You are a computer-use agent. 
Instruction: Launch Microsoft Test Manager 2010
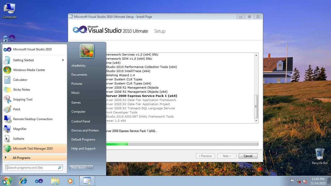[x=35, y=149]
